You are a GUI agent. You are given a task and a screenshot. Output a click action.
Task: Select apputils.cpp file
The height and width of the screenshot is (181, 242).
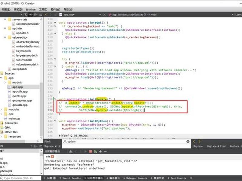coord(20,92)
